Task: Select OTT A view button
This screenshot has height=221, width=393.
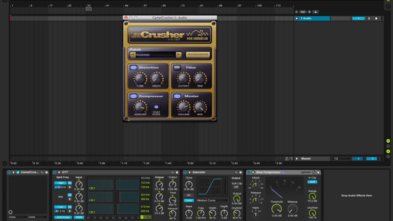Action: 149,217
